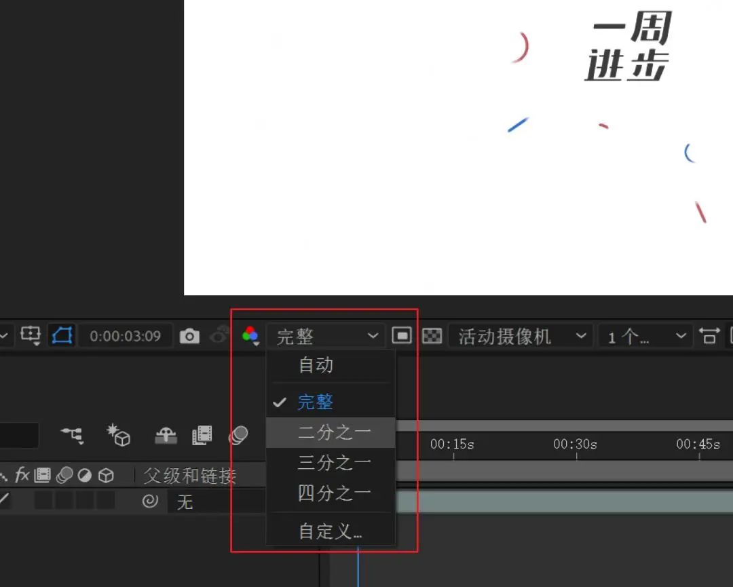Click the Show Channel RGB icon
Viewport: 733px width, 587px height.
(x=250, y=335)
